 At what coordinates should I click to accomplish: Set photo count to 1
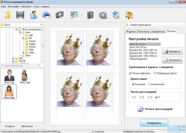pyautogui.click(x=133, y=97)
